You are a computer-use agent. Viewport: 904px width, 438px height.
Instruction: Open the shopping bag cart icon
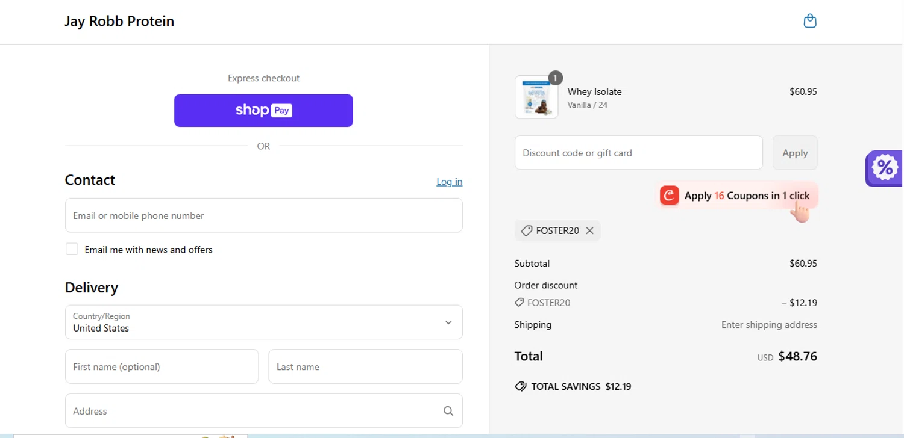810,21
